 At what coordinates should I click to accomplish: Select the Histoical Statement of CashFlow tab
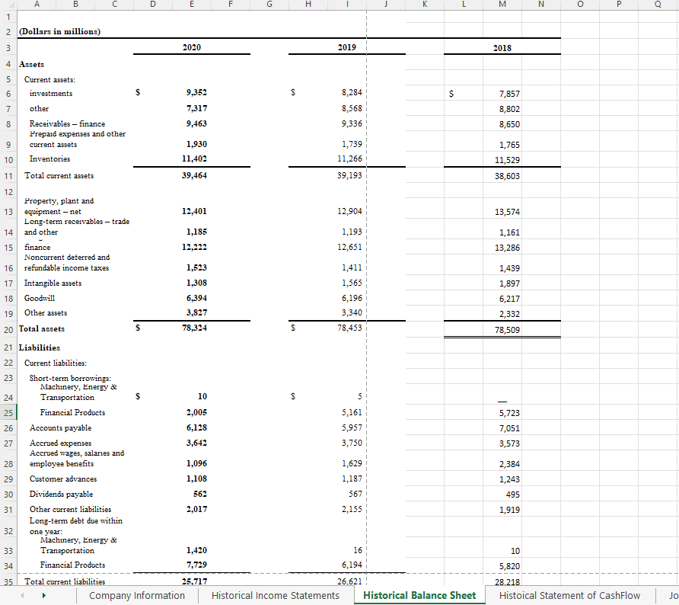[x=569, y=594]
